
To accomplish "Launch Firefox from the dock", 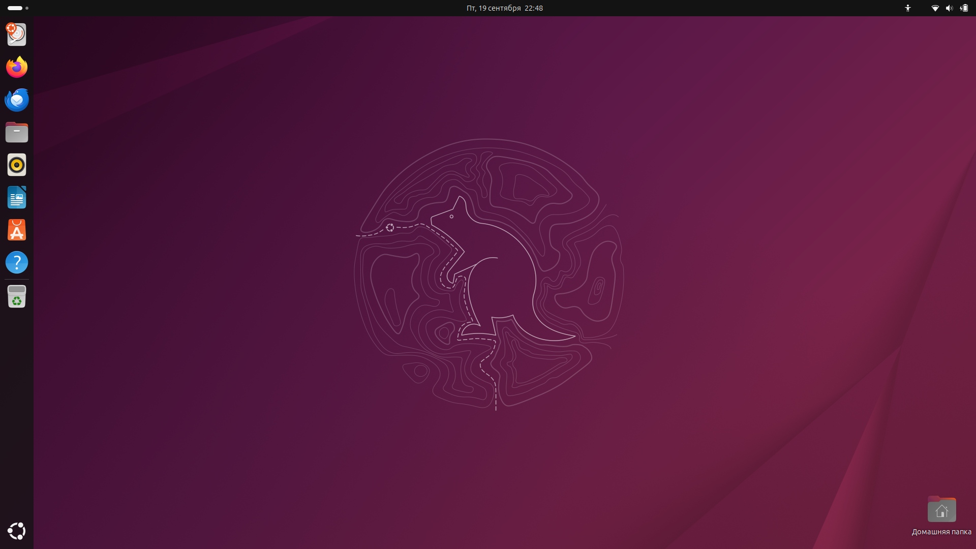I will pyautogui.click(x=17, y=67).
